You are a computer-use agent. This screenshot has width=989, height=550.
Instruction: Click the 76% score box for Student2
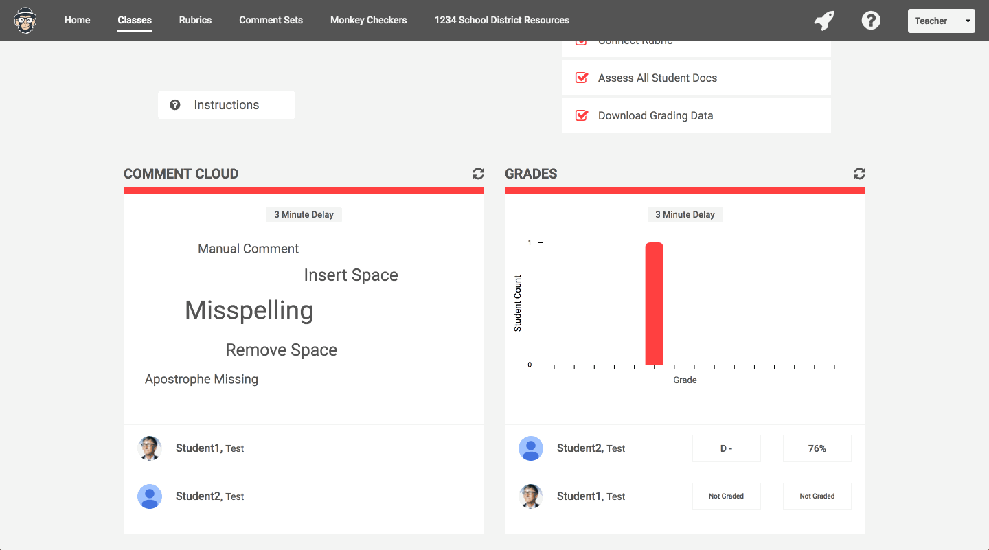tap(817, 448)
